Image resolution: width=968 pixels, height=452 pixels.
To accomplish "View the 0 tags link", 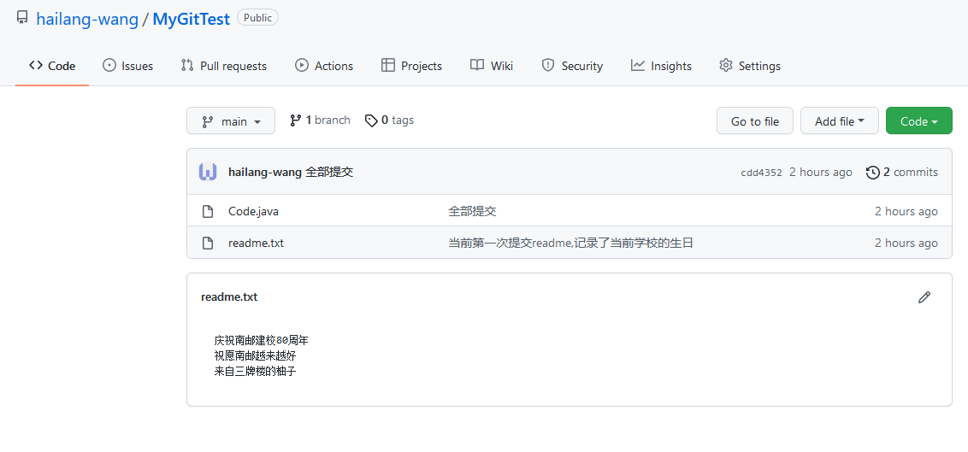I will point(389,120).
